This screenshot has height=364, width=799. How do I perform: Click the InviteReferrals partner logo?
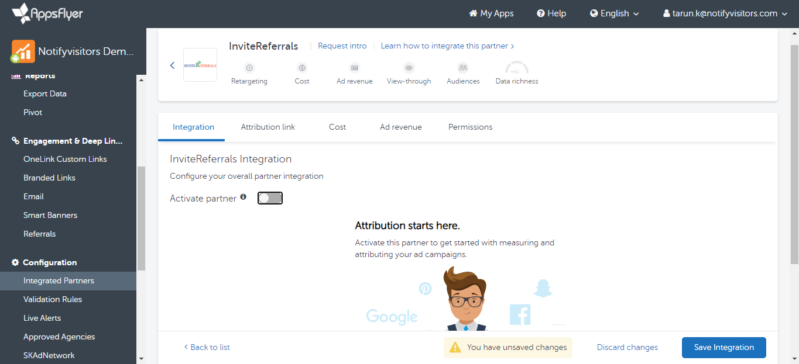[200, 65]
